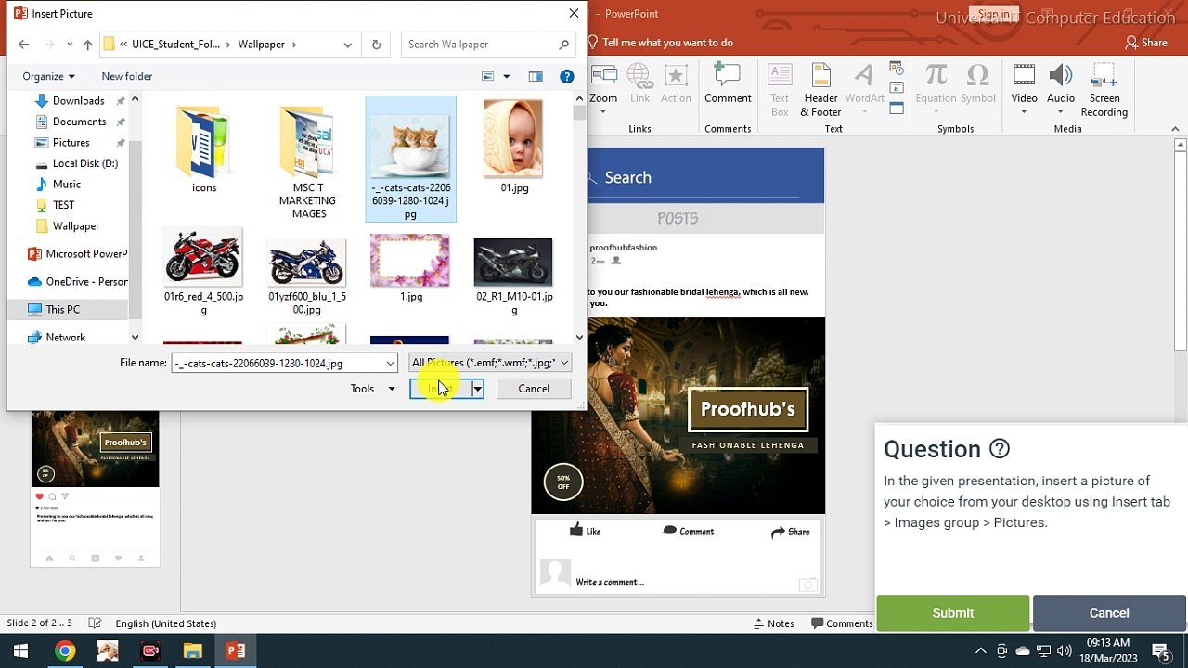1188x668 pixels.
Task: Open Question help circle icon
Action: pyautogui.click(x=1000, y=449)
